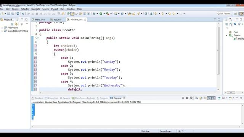Click the New file wizard icon
Screen dimensions: 244x137
point(2,14)
